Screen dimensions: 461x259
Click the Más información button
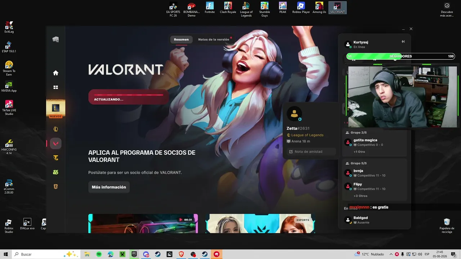coord(109,187)
